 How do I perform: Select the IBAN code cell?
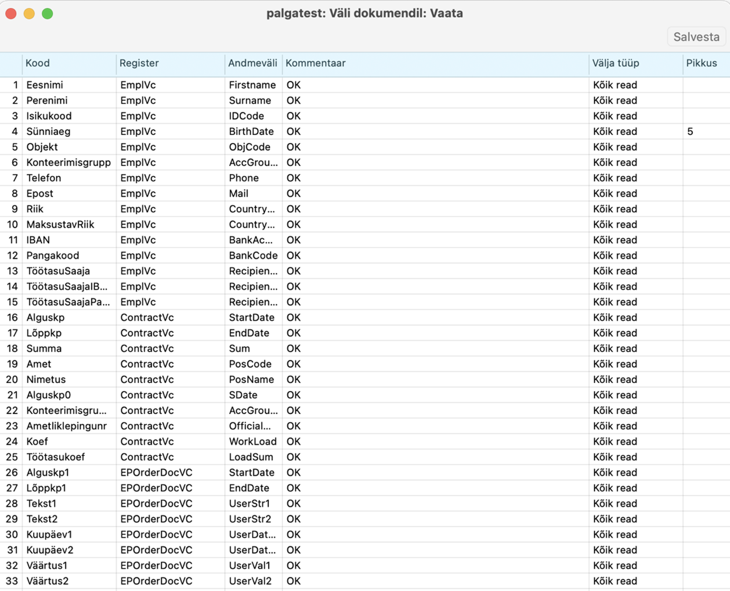click(69, 240)
